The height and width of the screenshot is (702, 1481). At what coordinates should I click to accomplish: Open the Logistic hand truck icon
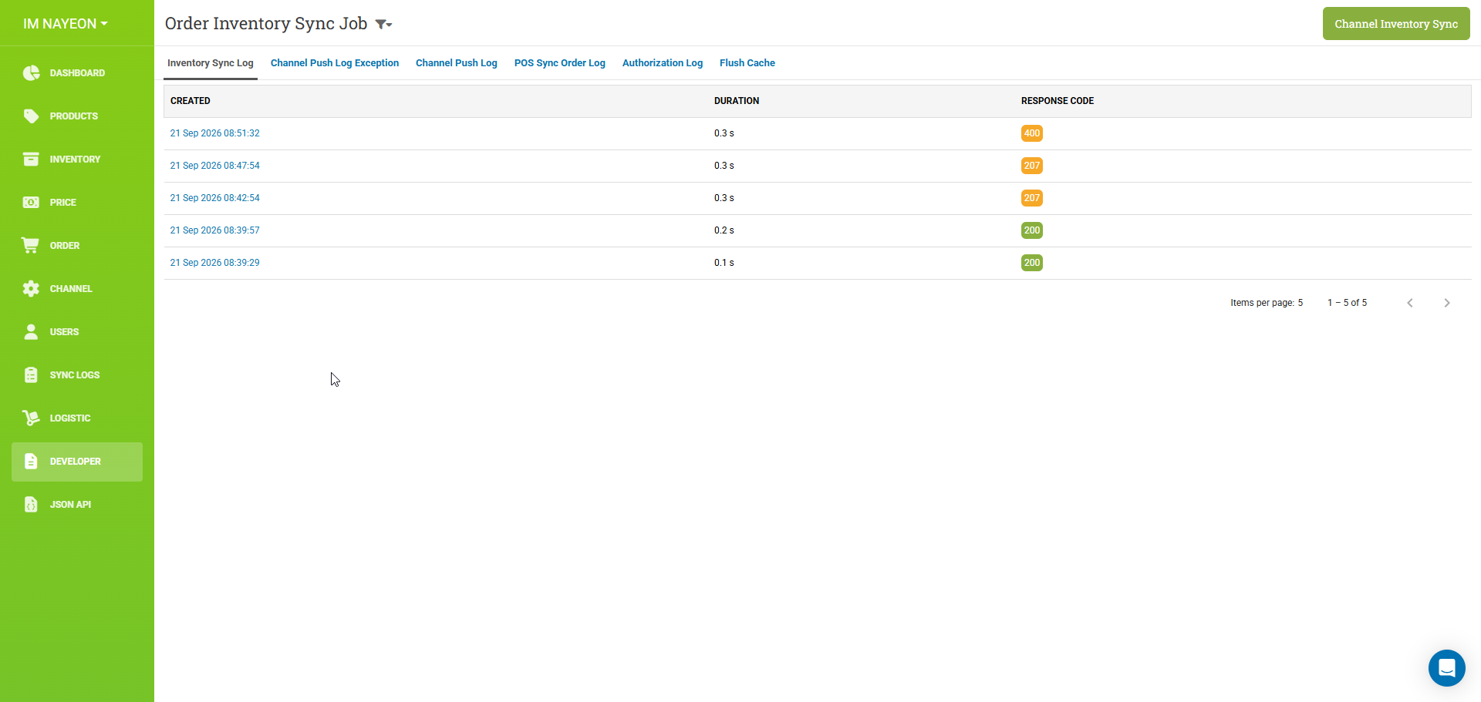tap(31, 418)
